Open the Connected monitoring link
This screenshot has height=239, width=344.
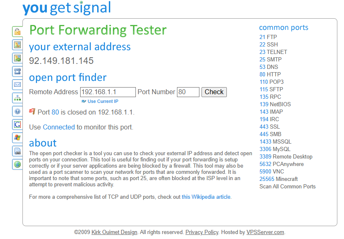pyautogui.click(x=59, y=127)
